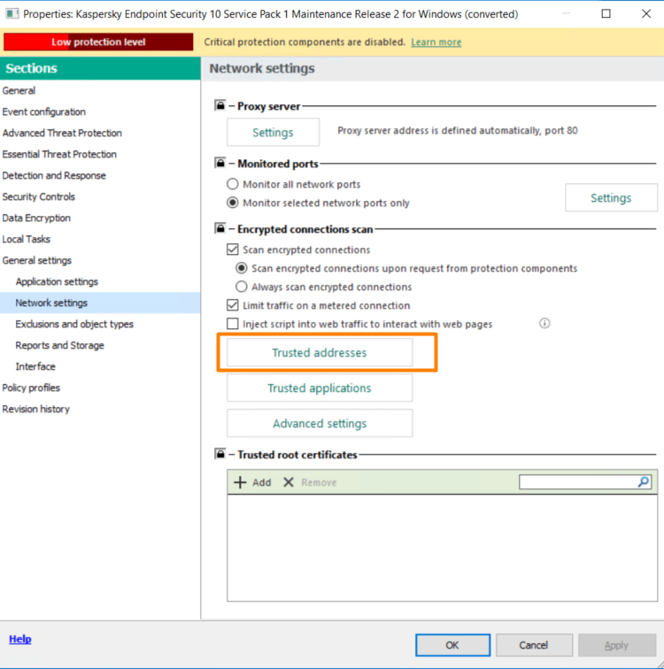
Task: Open Essential Threat Protection section
Action: (59, 155)
